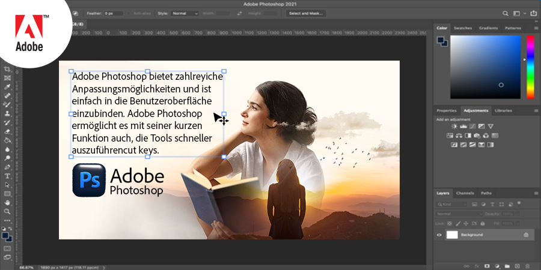Create a new layer from Layers panel
Screen dimensions: 541x270
pos(517,265)
